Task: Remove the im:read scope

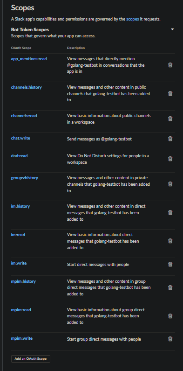Action: 170,241
